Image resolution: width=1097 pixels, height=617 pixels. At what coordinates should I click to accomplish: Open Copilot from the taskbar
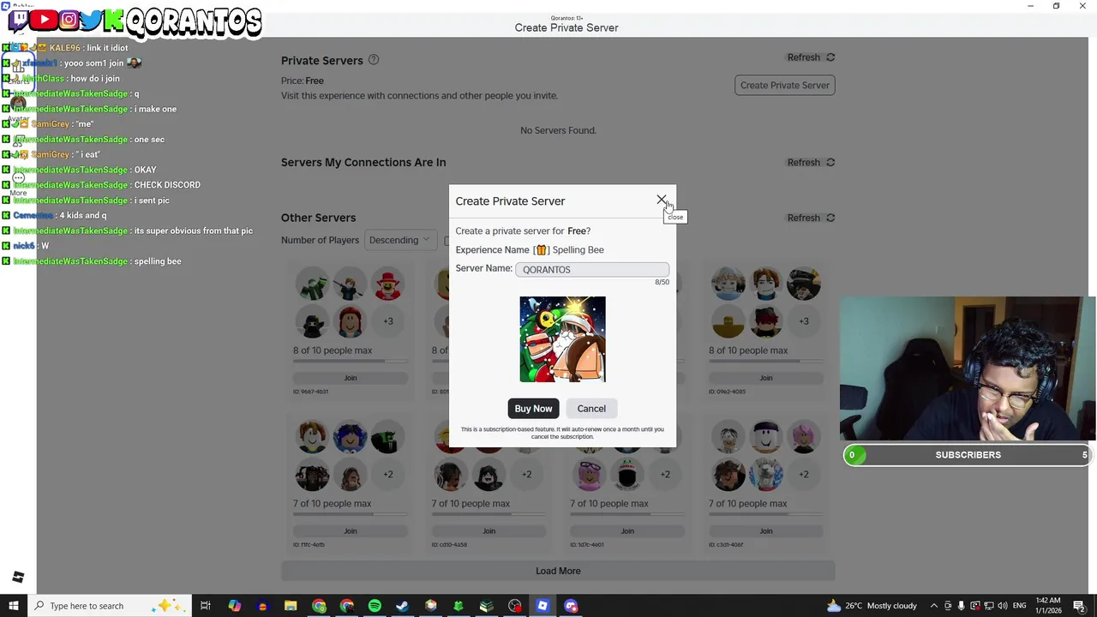(x=234, y=606)
